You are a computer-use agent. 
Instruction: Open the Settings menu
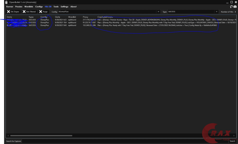pyautogui.click(x=64, y=7)
